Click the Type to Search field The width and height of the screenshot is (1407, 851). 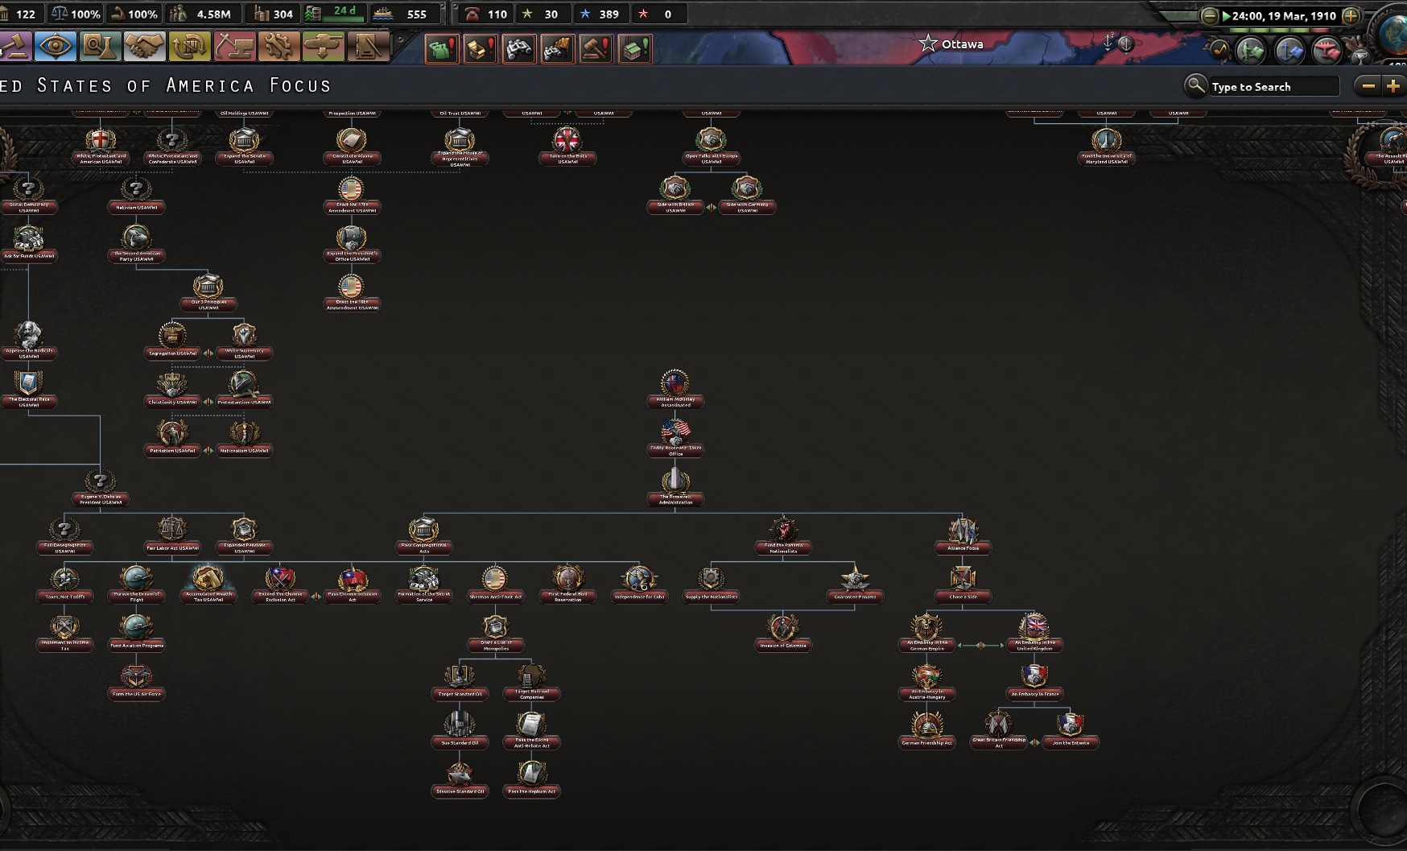coord(1274,87)
